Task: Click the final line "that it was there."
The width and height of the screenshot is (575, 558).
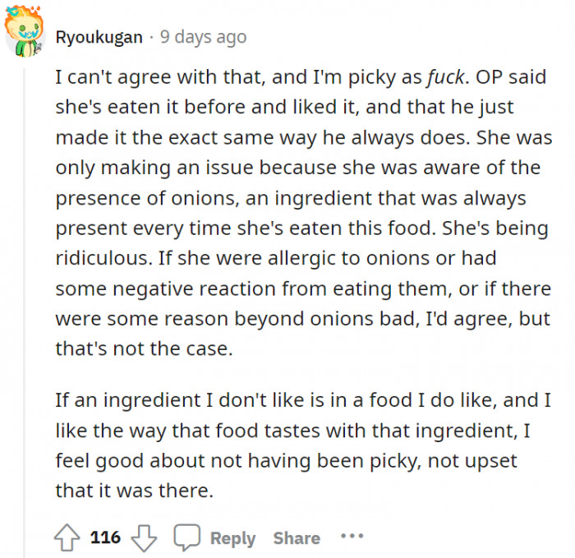Action: click(135, 490)
